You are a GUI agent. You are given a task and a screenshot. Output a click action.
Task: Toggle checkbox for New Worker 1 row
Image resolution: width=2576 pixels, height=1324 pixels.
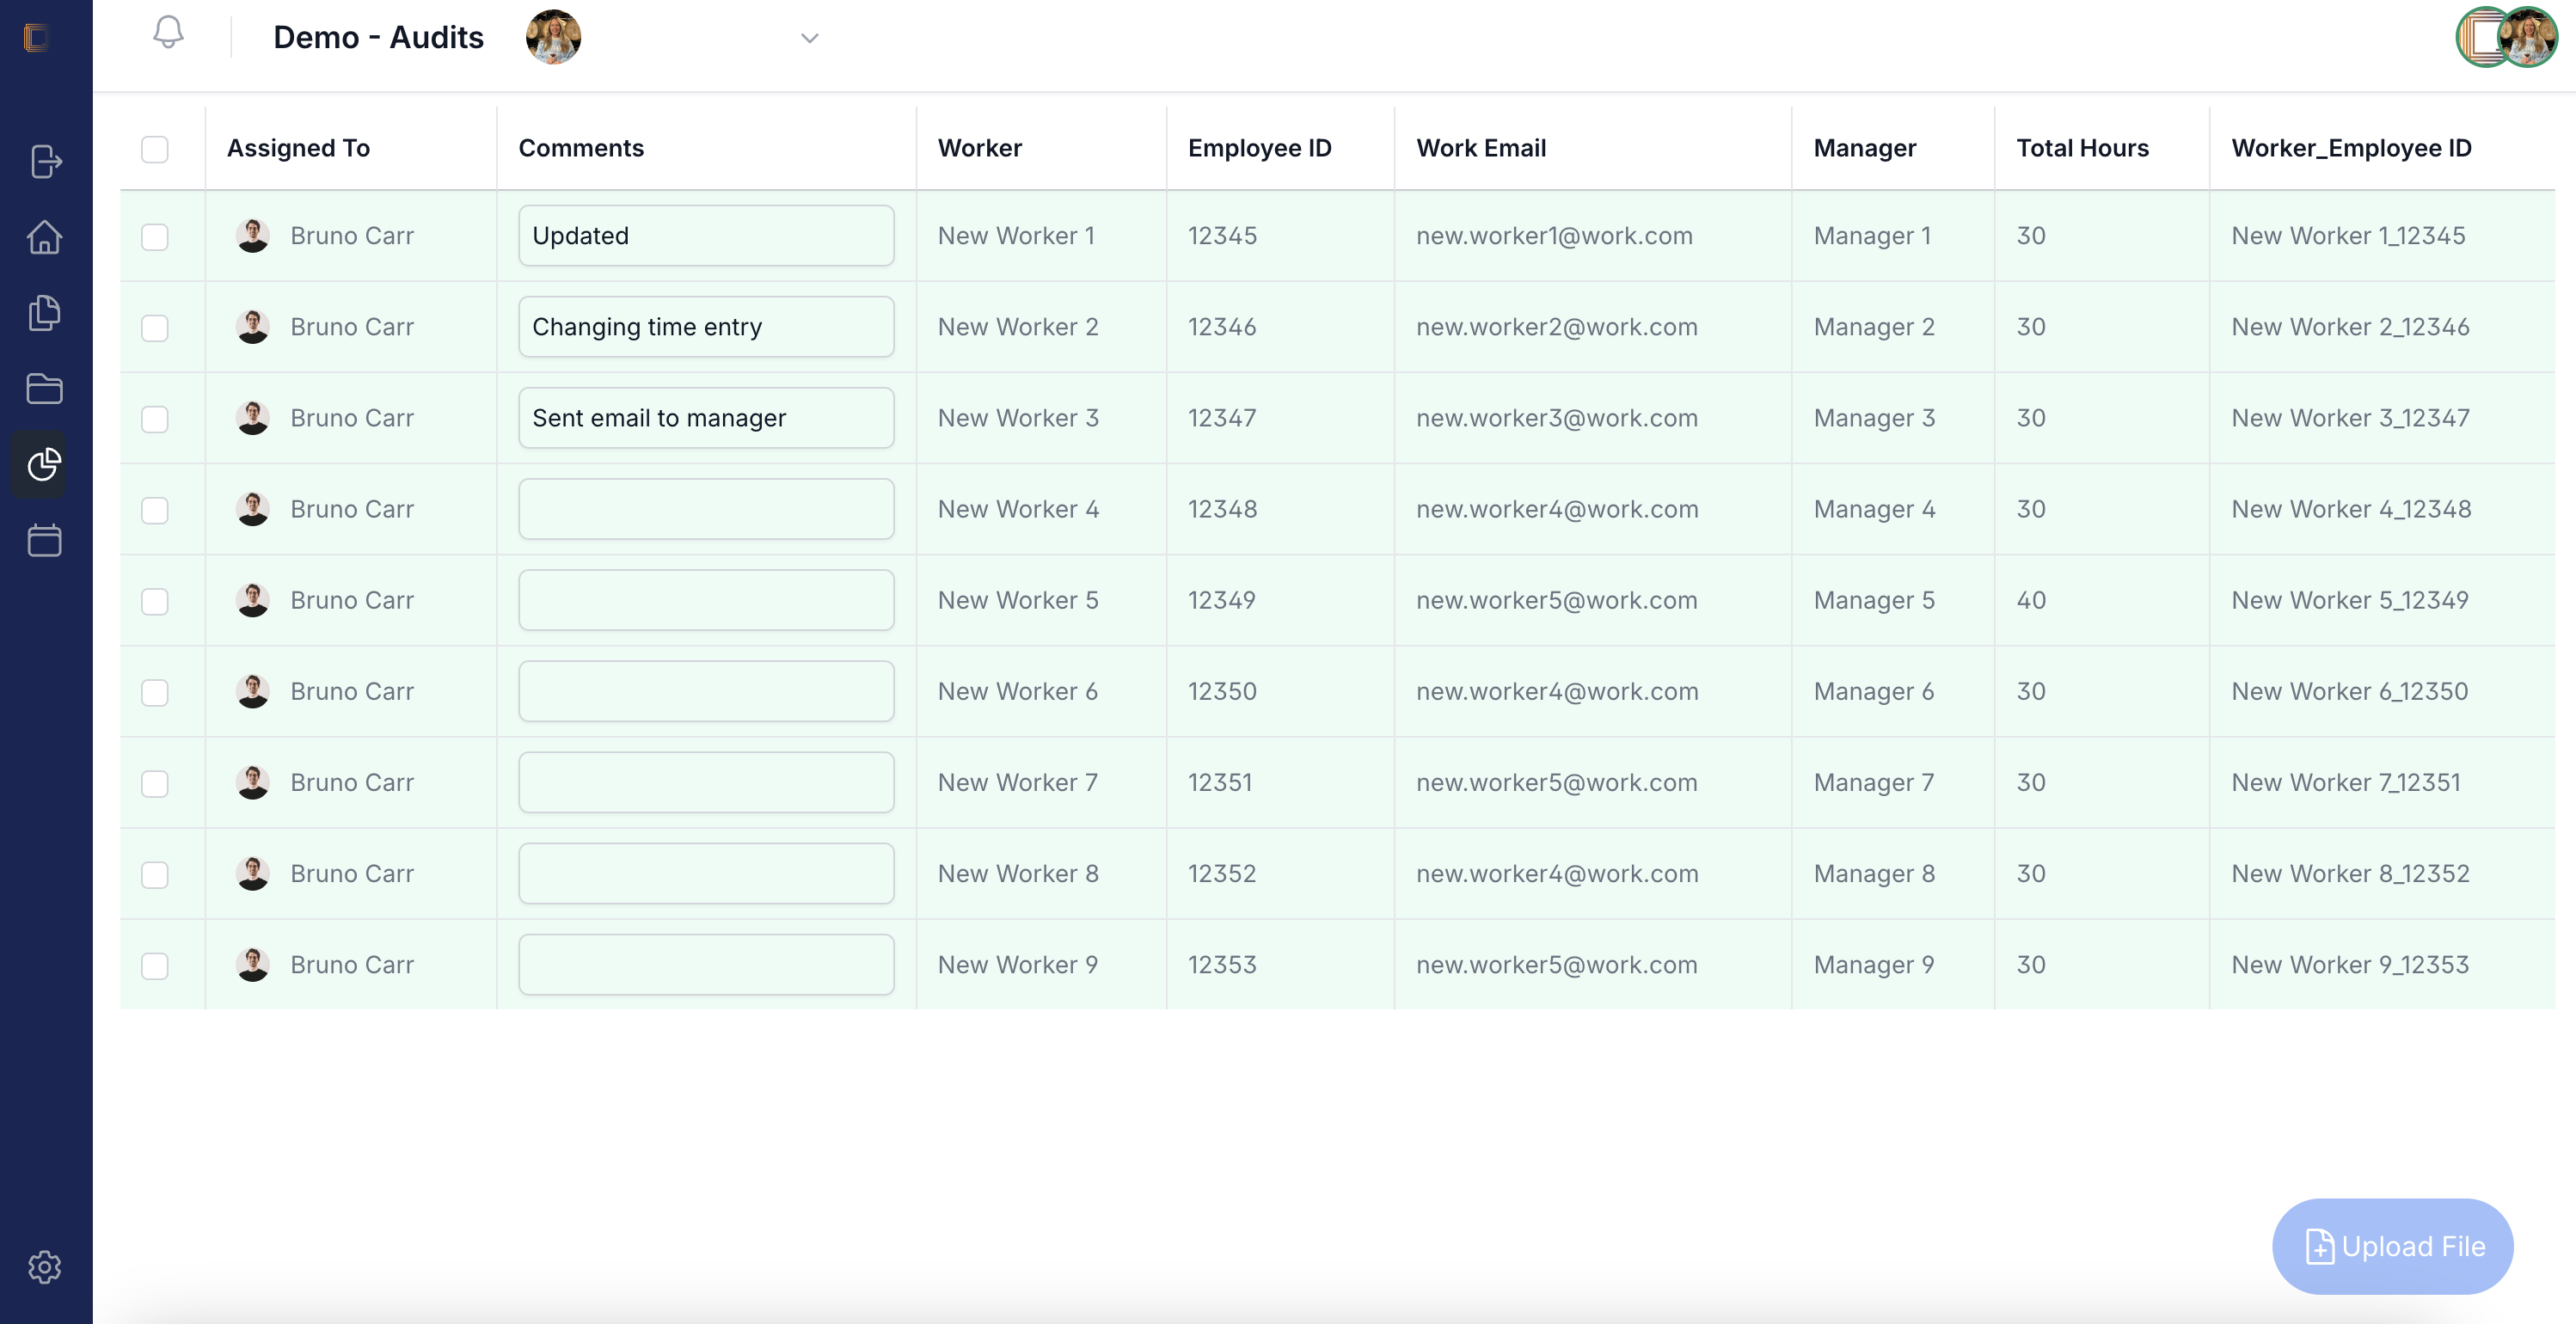click(154, 235)
